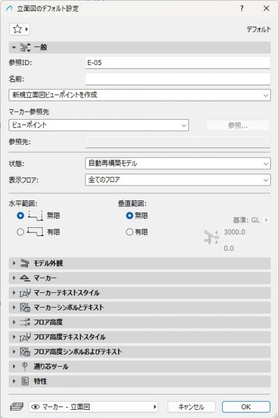Select 無限 for 水平範囲
Viewport: 279px width, 418px height.
pos(20,216)
